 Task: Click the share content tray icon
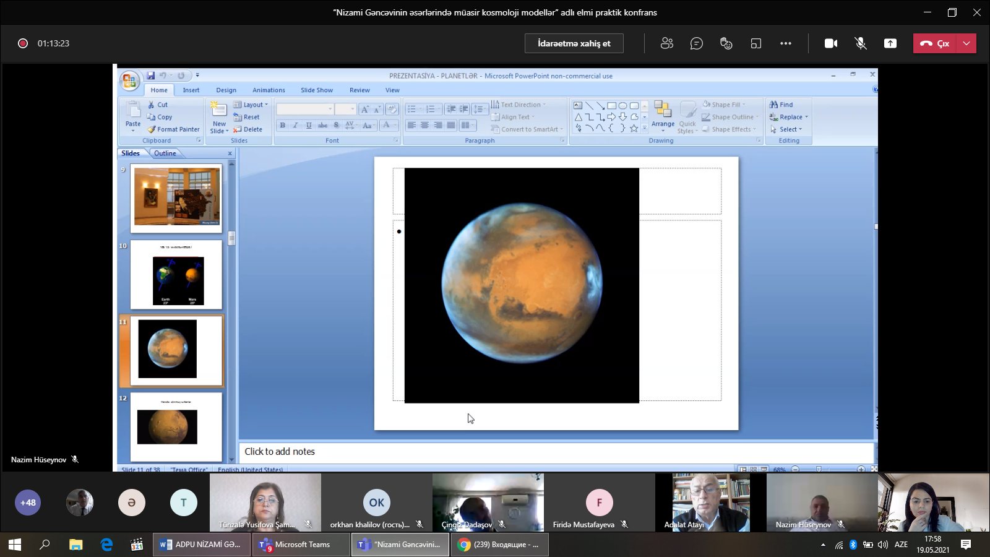pyautogui.click(x=890, y=43)
